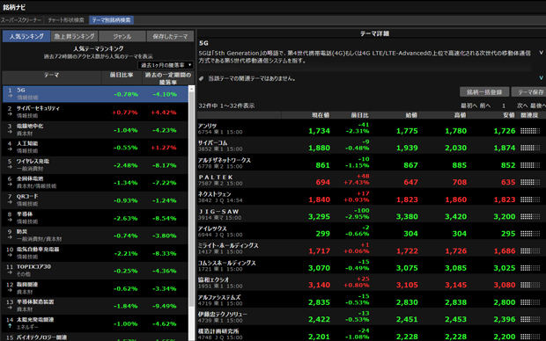Click relevance bar icon in ミライト・ホールディングス row
The height and width of the screenshot is (341, 546).
[530, 251]
